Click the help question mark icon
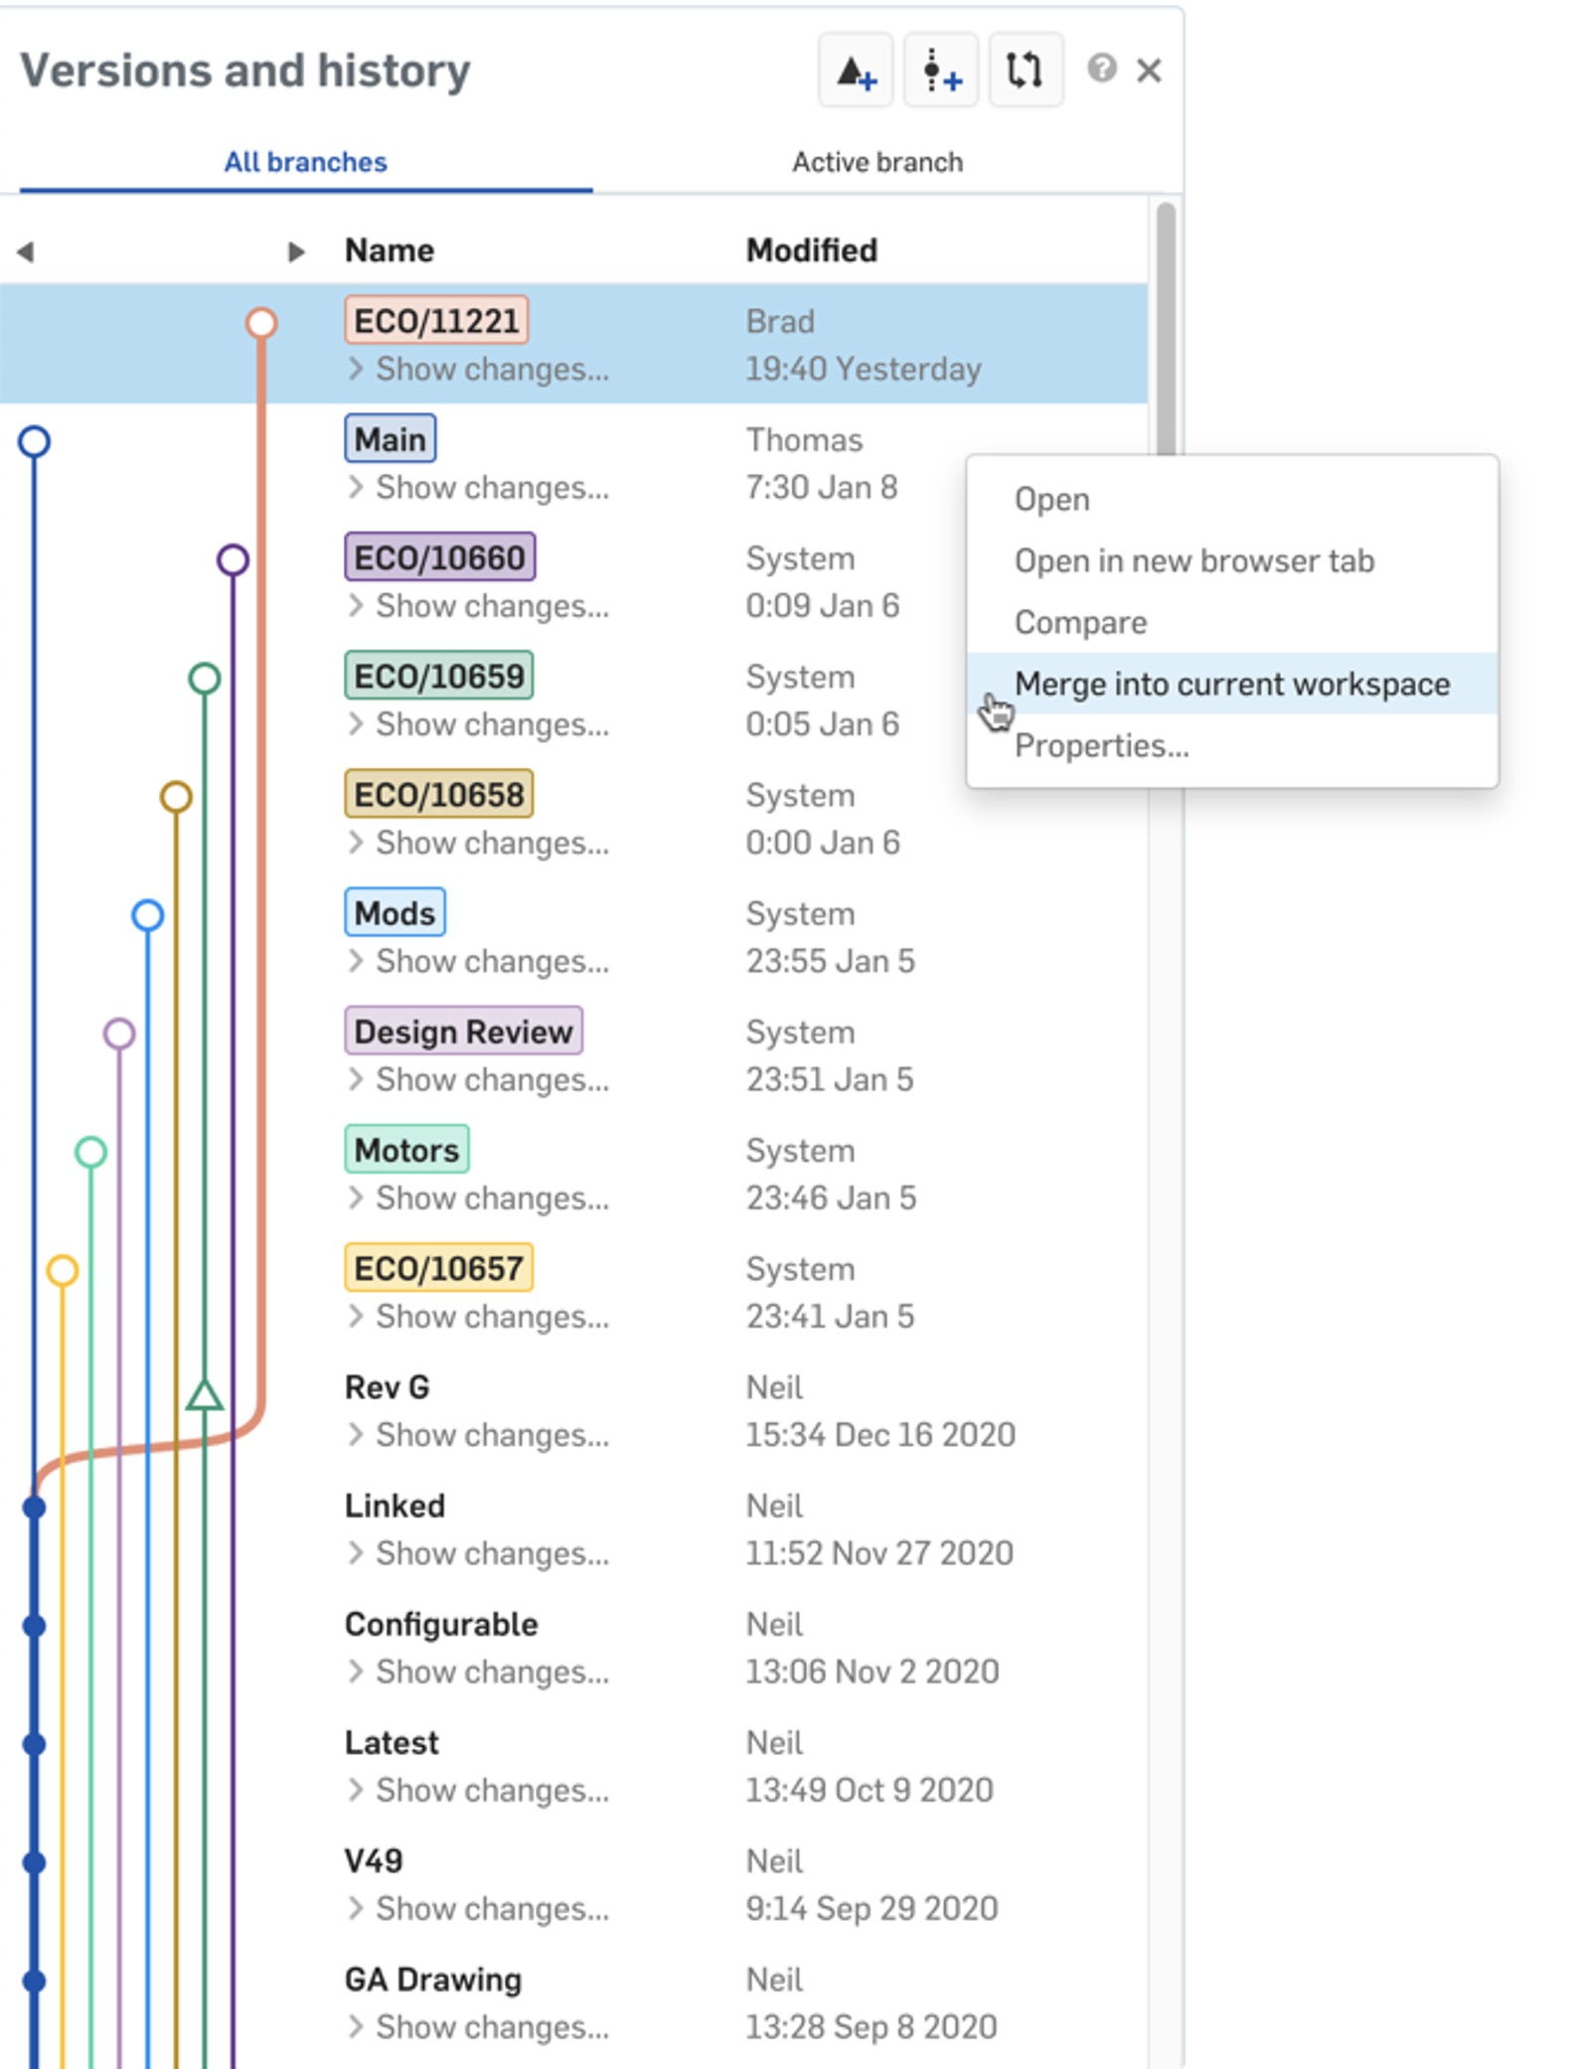The width and height of the screenshot is (1590, 2069). (x=1101, y=69)
